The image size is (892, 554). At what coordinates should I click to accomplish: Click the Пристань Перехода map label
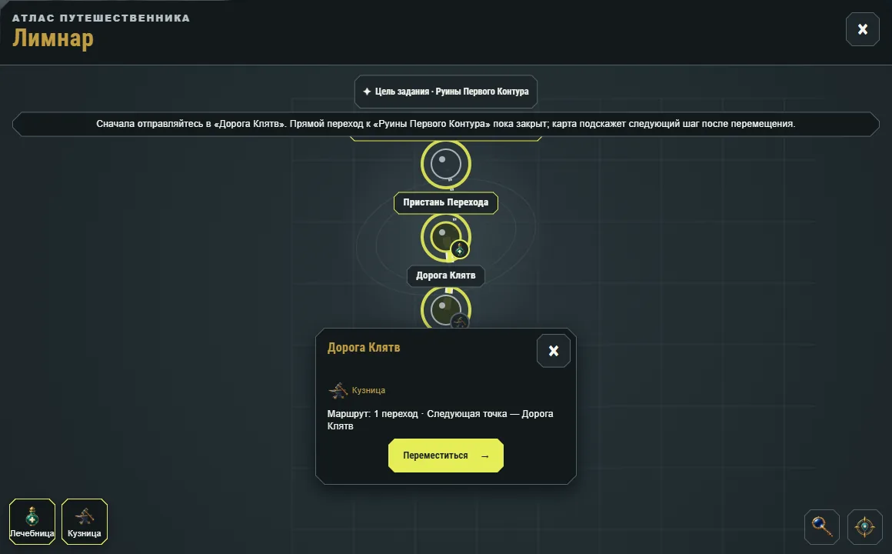pyautogui.click(x=446, y=202)
